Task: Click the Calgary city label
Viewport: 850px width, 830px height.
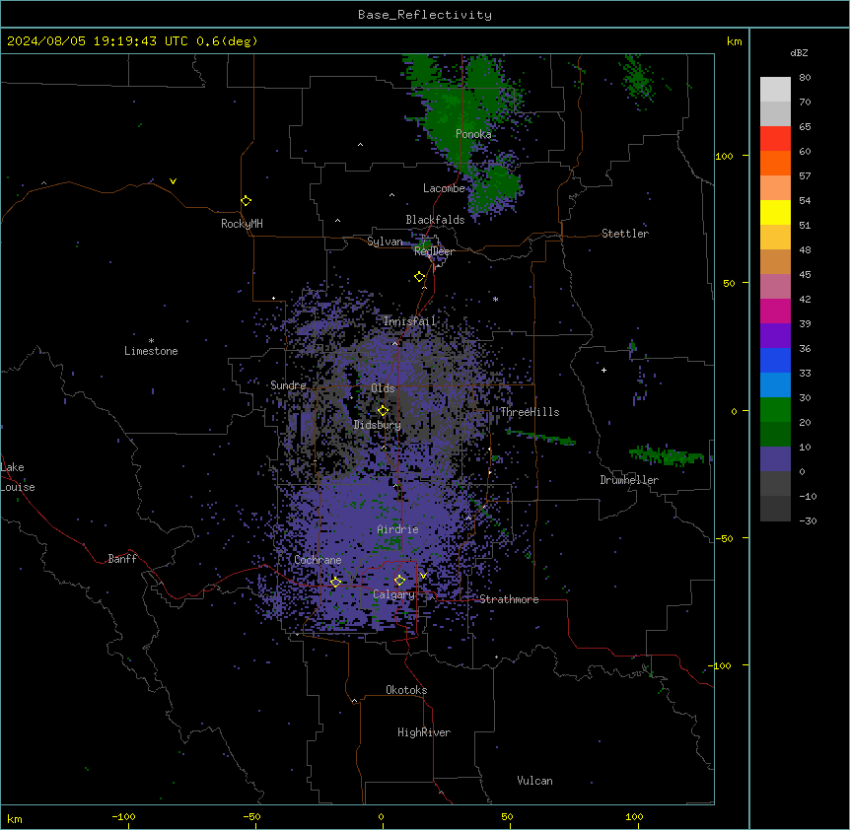Action: click(393, 594)
